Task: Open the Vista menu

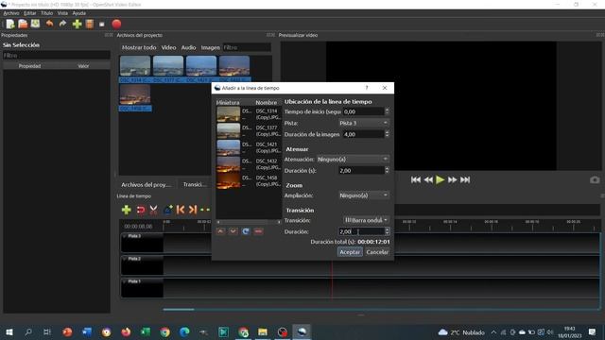Action: point(62,13)
